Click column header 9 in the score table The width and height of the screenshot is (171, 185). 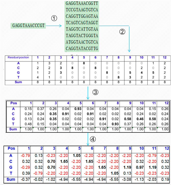point(130,148)
